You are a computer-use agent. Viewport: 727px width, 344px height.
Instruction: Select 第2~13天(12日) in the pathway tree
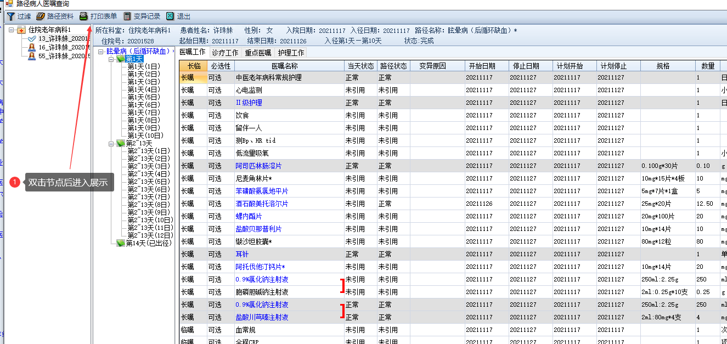pyautogui.click(x=150, y=235)
